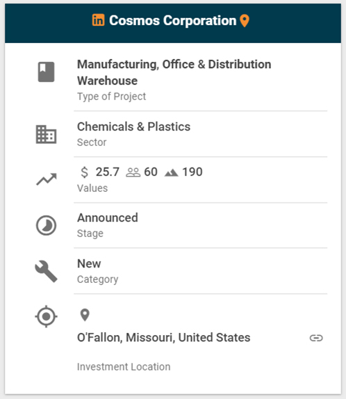This screenshot has height=399, width=346.
Task: Select O'Fallon, Missouri, United States text
Action: (x=163, y=338)
